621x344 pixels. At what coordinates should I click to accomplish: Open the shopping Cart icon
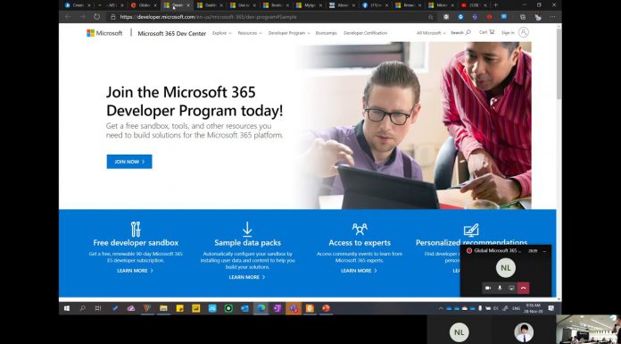point(492,32)
